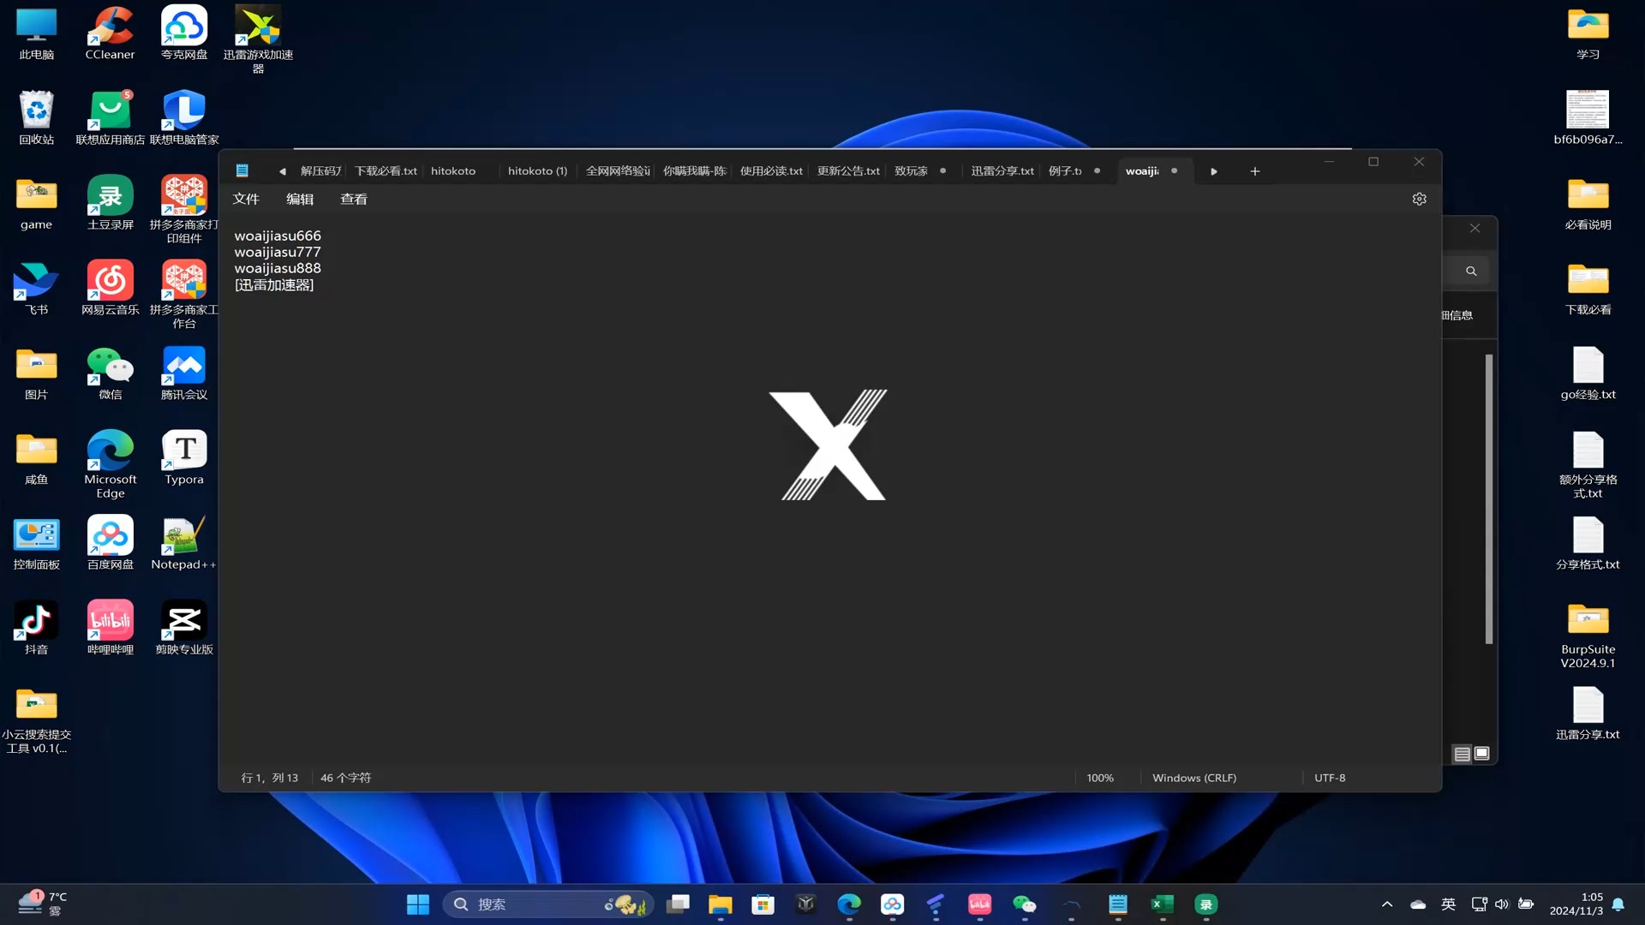Select Typora desktop icon
1645x925 pixels.
[184, 458]
